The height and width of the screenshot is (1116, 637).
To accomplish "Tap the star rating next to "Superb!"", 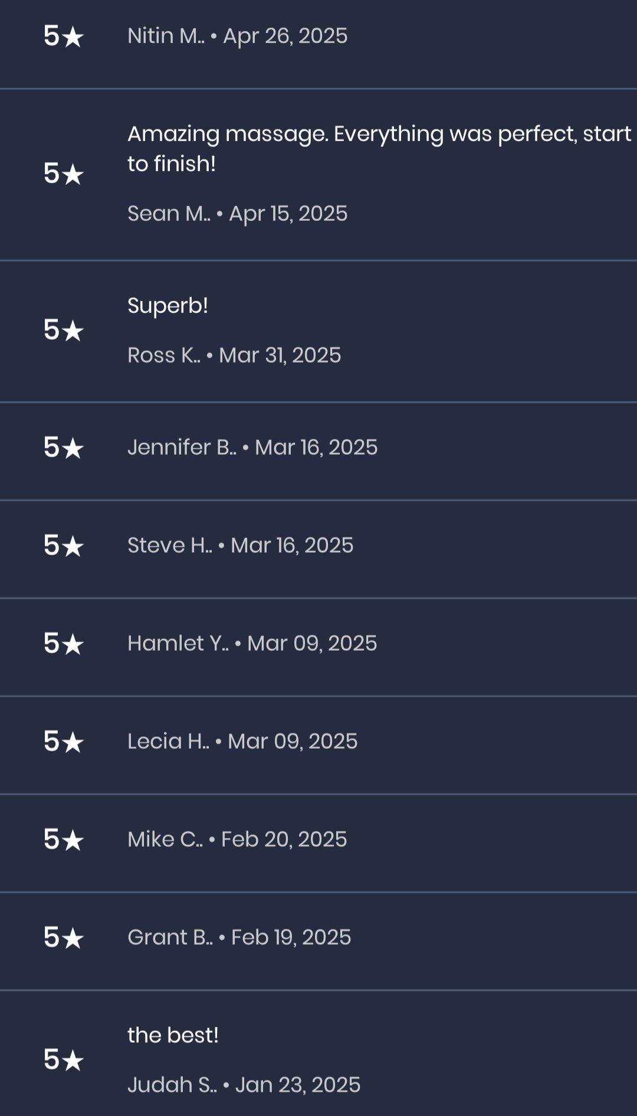I will [64, 330].
